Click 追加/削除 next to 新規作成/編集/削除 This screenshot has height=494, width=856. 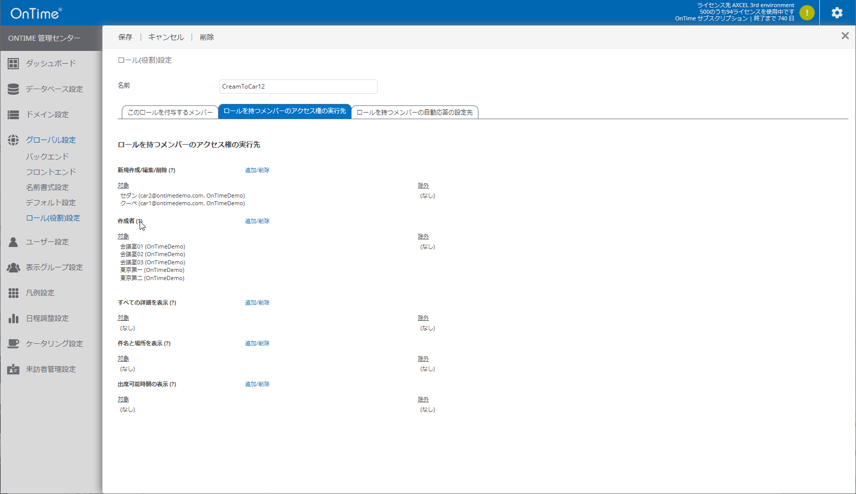point(257,170)
